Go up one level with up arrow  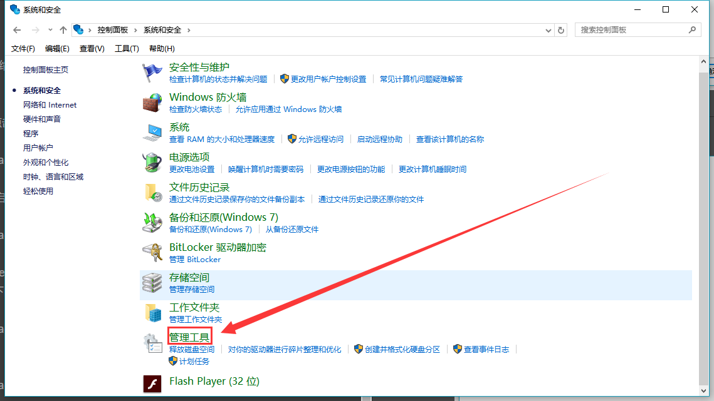point(63,30)
